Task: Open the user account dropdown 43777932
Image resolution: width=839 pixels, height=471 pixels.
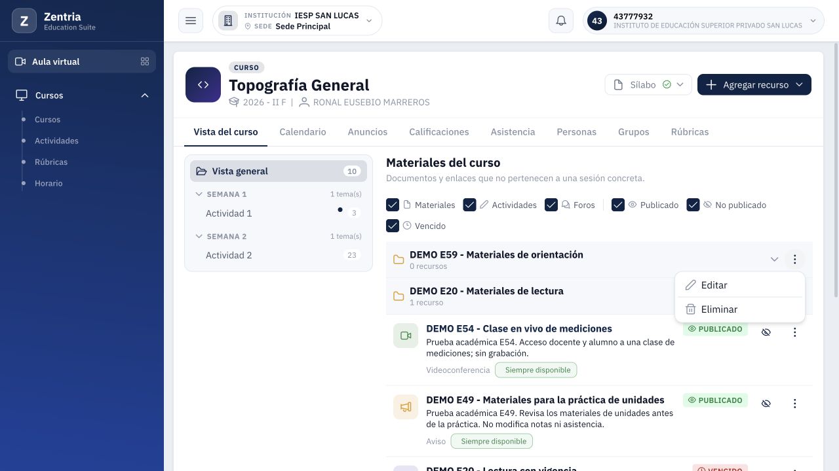Action: (703, 21)
